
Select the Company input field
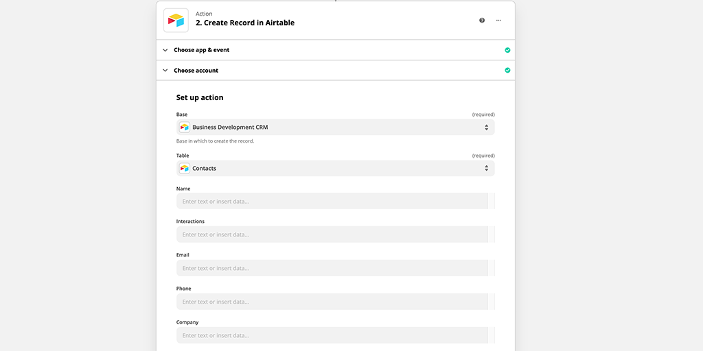332,335
